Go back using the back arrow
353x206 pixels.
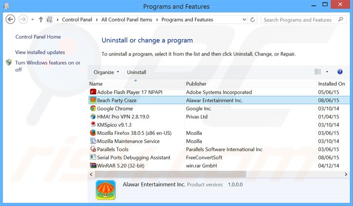pyautogui.click(x=10, y=19)
